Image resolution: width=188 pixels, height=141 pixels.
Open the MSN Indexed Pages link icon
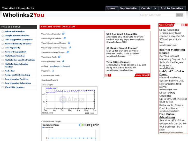pyautogui.click(x=67, y=52)
